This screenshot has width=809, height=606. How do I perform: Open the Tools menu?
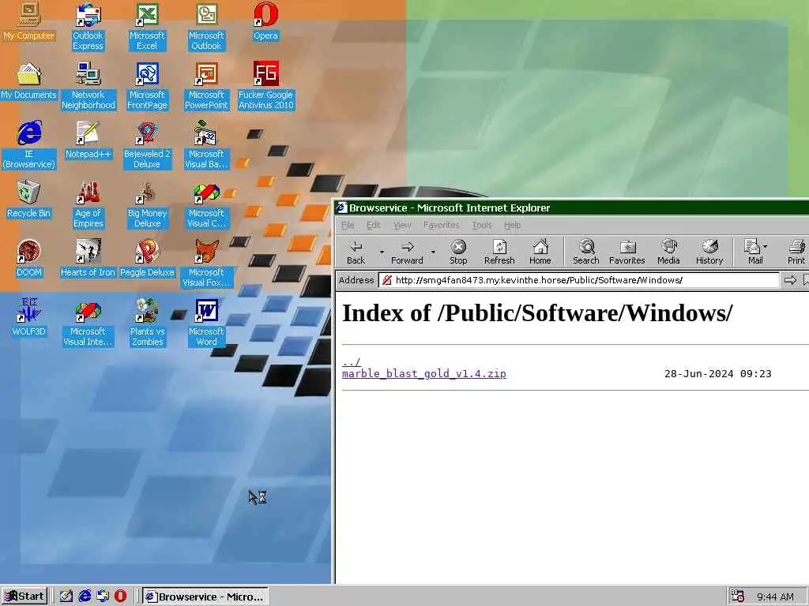tap(482, 225)
